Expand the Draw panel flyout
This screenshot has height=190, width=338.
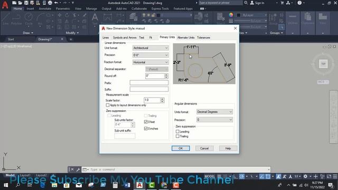coord(28,33)
